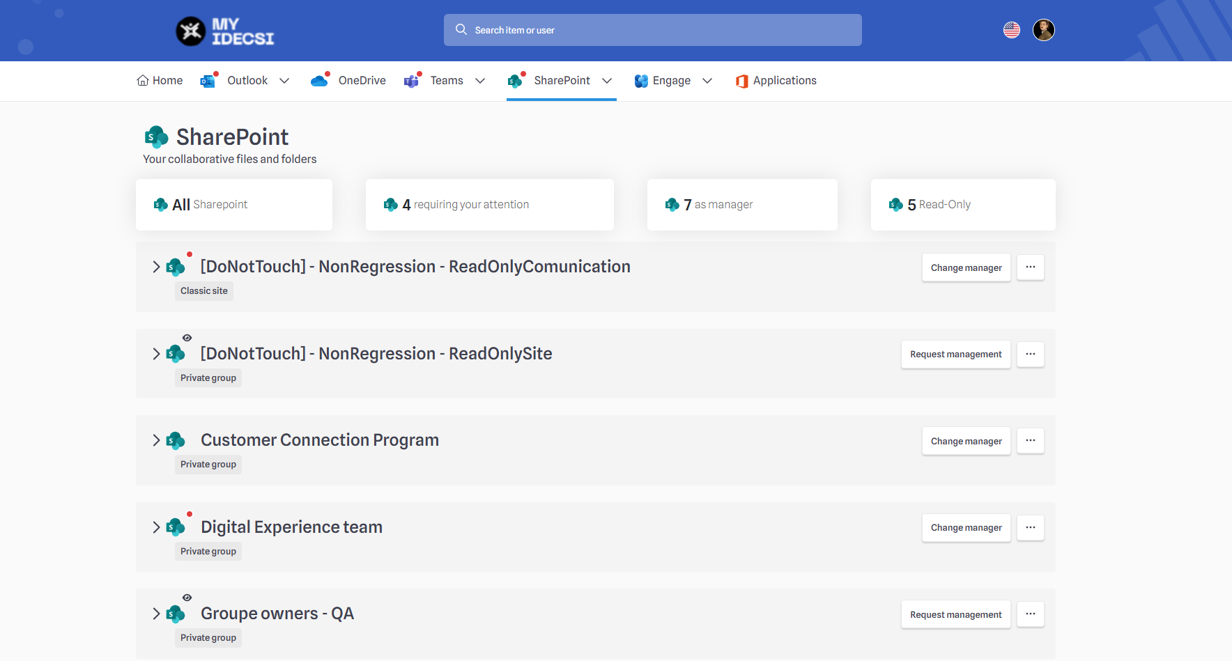This screenshot has width=1232, height=661.
Task: Go to the Home tab
Action: click(160, 81)
